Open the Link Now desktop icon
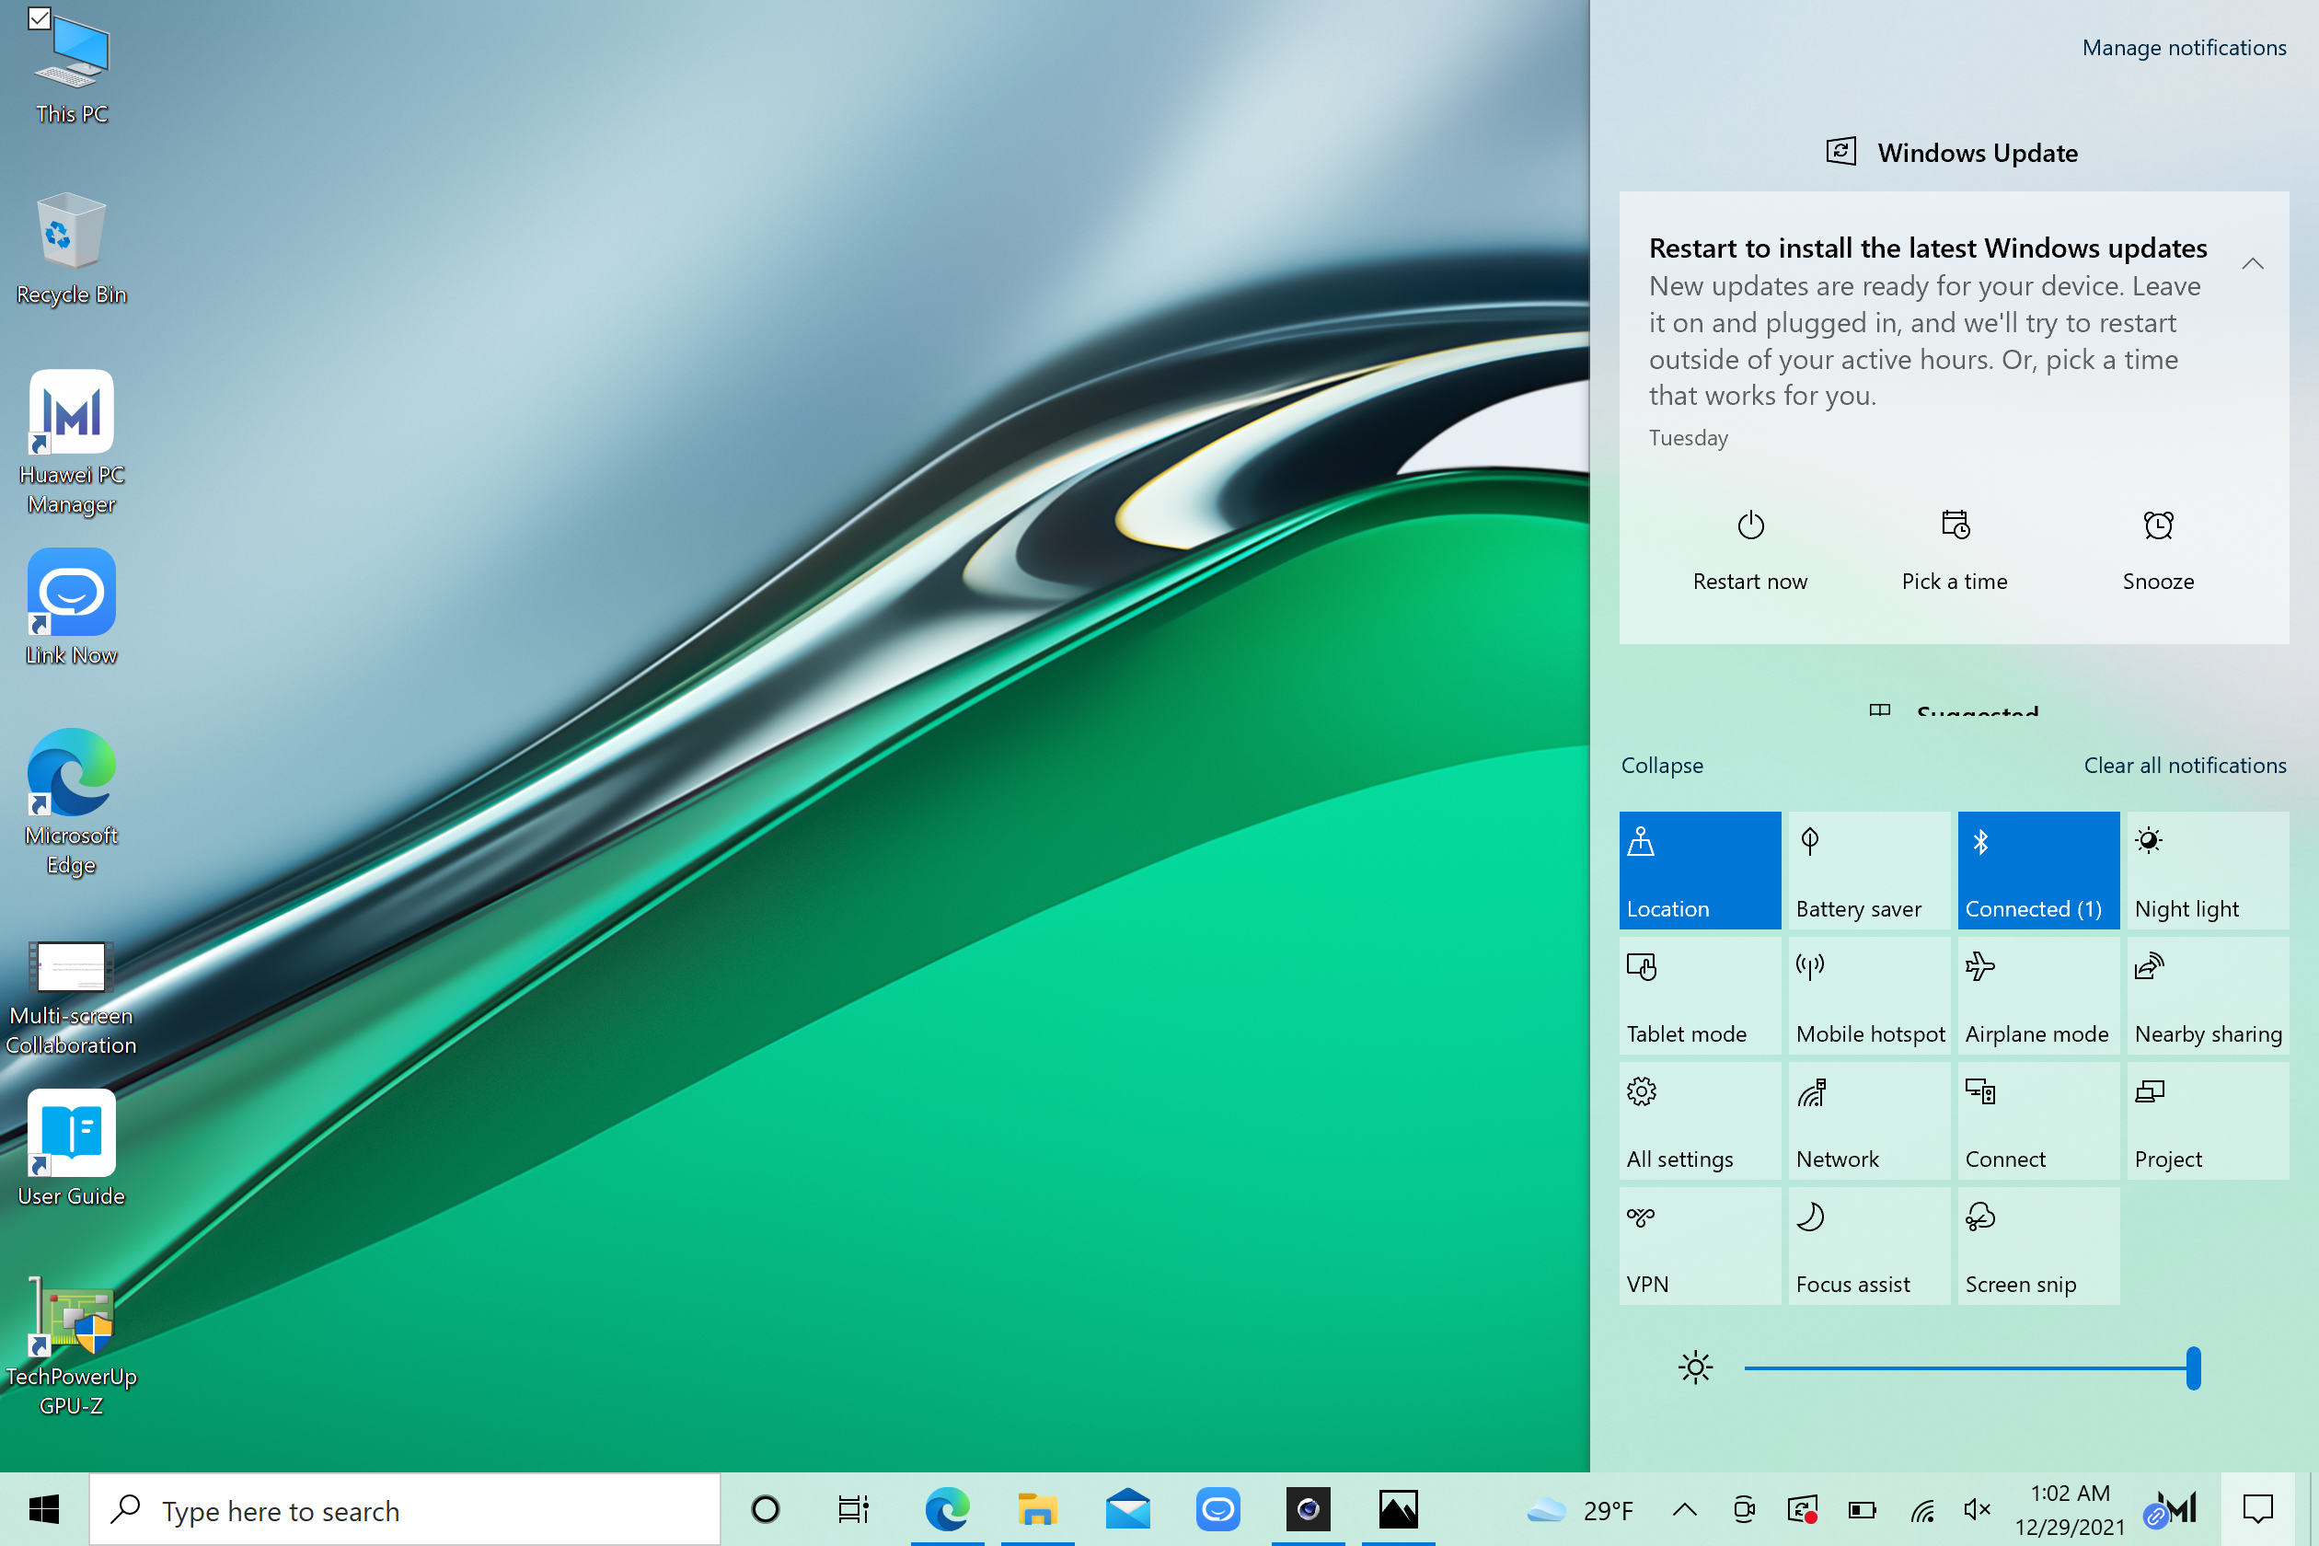This screenshot has height=1546, width=2319. coord(71,594)
